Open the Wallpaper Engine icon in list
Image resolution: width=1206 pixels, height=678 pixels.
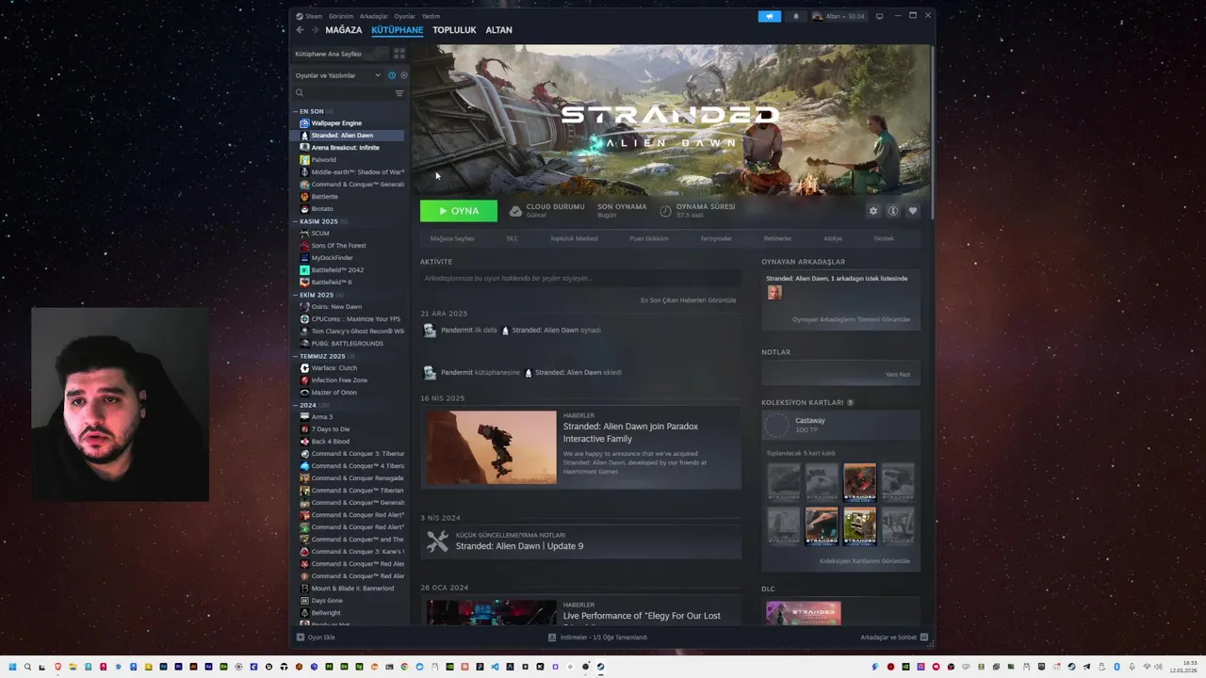304,123
